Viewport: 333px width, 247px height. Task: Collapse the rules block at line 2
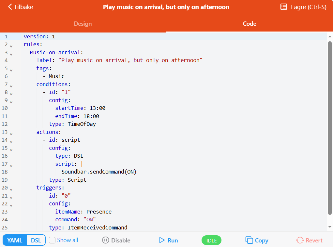point(11,46)
